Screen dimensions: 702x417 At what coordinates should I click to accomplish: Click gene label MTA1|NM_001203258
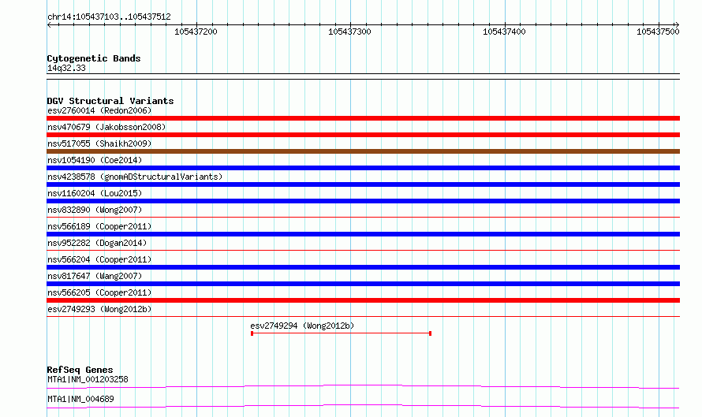[88, 379]
